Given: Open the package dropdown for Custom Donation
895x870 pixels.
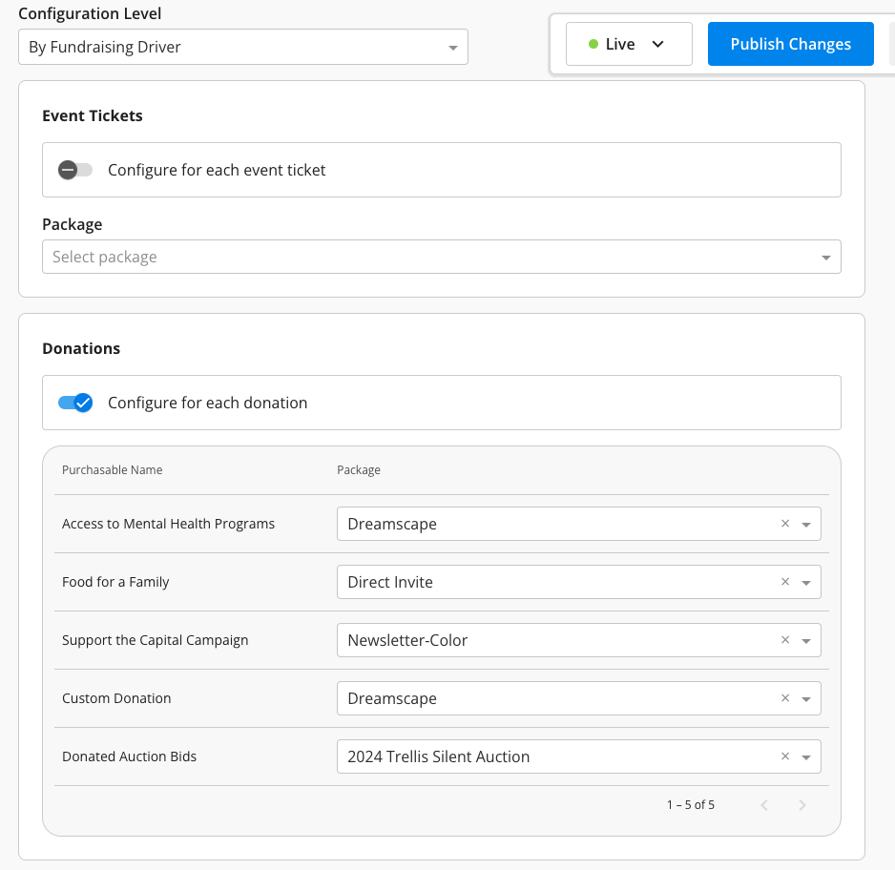Looking at the screenshot, I should tap(804, 698).
